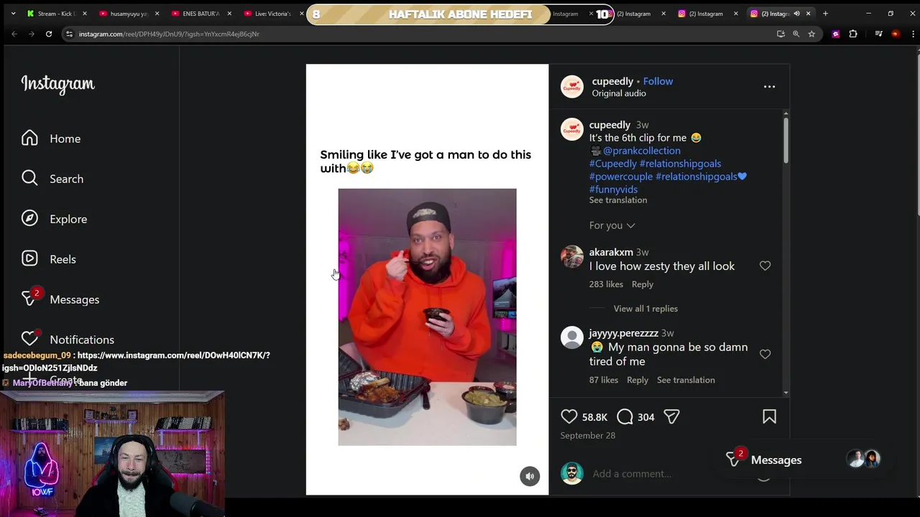
Task: Save the reel with the bookmark icon
Action: point(769,416)
